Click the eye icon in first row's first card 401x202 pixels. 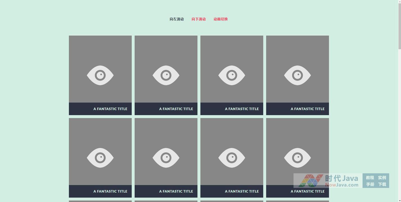click(100, 75)
